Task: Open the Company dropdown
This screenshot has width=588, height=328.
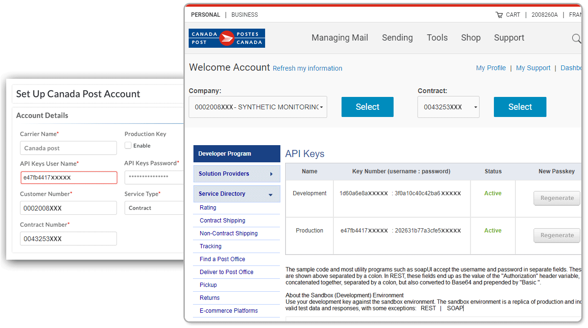Action: [x=258, y=107]
